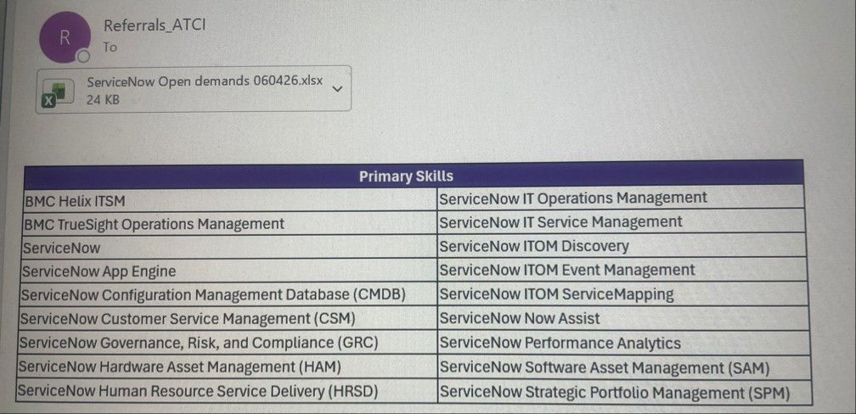856x414 pixels.
Task: Click the ServiceNow Now Assist cell
Action: pyautogui.click(x=623, y=318)
